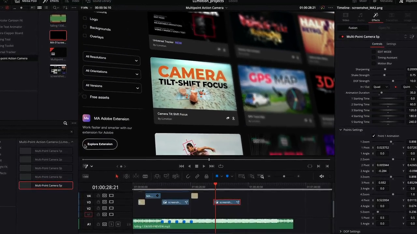Image resolution: width=417 pixels, height=234 pixels.
Task: Open the viewer zoom 114% dropdown
Action: [x=86, y=7]
